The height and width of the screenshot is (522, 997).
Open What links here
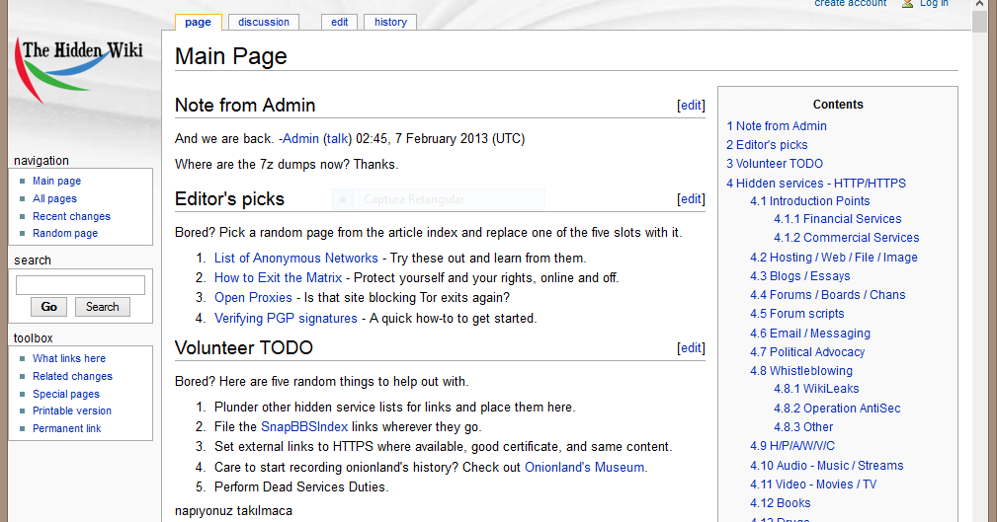tap(68, 358)
